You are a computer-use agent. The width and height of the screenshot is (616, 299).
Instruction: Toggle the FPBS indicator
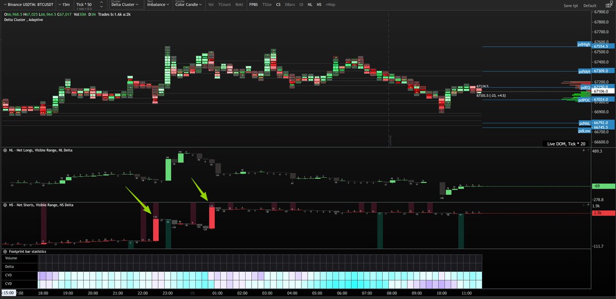coord(253,5)
